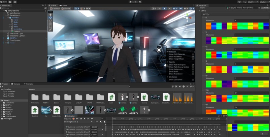Expand the Root object in Hierarchy

pyautogui.click(x=10, y=24)
